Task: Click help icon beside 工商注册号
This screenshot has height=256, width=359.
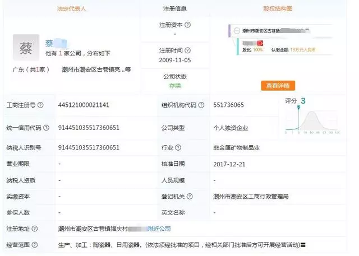Action: [x=40, y=105]
